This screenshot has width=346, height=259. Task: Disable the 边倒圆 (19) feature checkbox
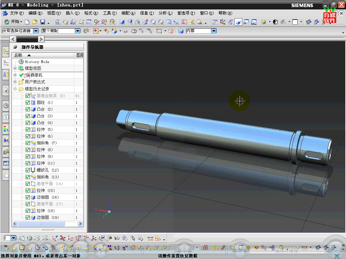pyautogui.click(x=28, y=218)
